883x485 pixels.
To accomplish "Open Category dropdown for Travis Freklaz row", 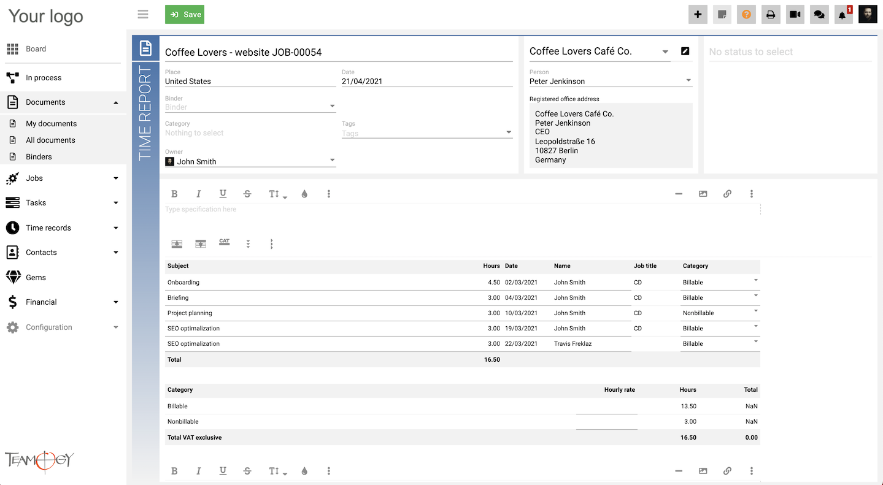I will coord(720,344).
